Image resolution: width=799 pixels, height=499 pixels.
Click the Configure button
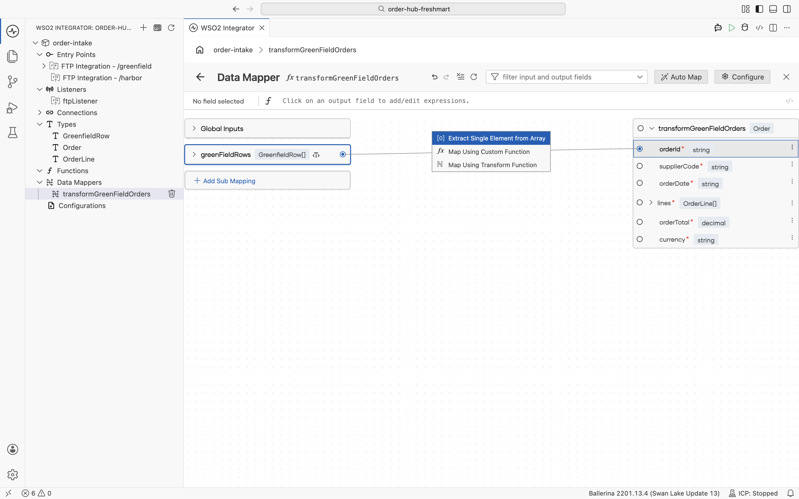pyautogui.click(x=742, y=77)
